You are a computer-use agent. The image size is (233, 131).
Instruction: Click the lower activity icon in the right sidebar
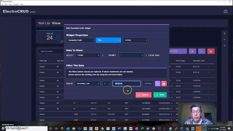coord(225,45)
